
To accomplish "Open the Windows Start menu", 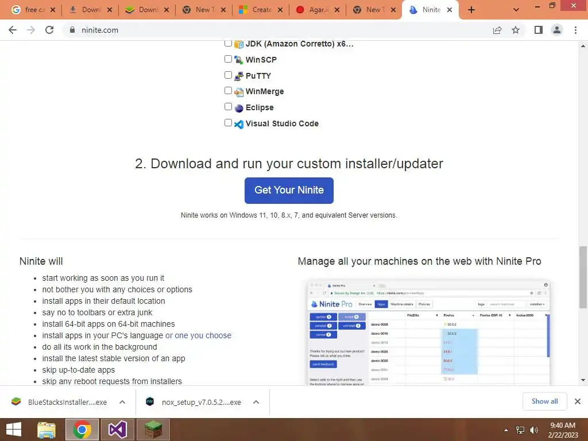I will click(x=14, y=430).
